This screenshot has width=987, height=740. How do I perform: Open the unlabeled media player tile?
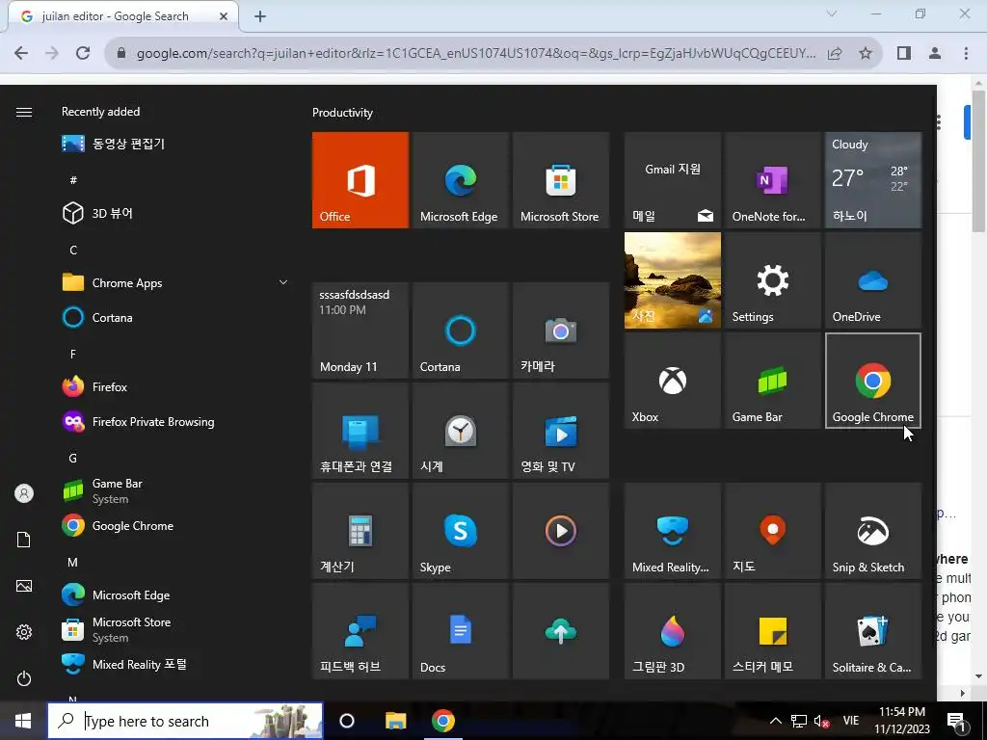point(561,531)
